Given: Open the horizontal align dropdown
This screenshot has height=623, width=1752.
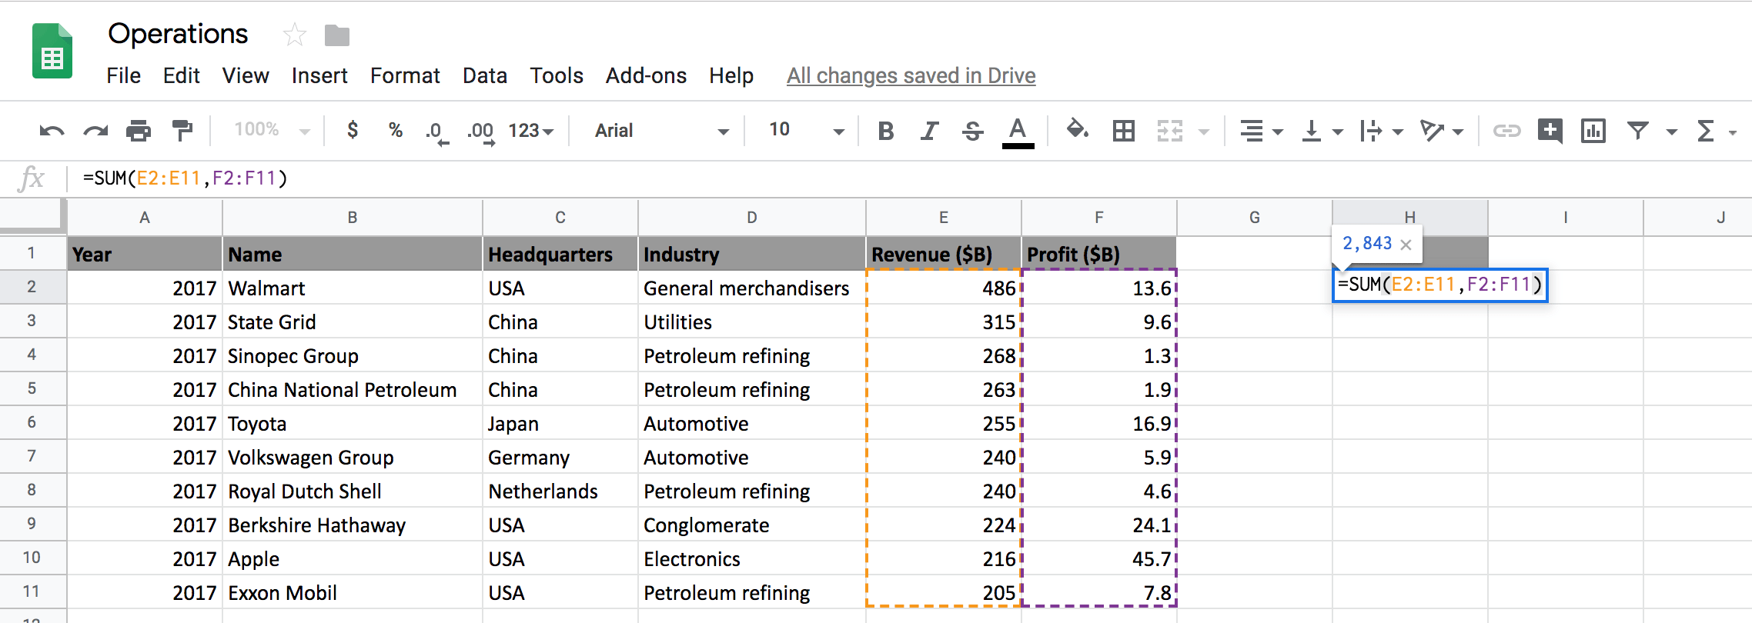Looking at the screenshot, I should [1261, 132].
